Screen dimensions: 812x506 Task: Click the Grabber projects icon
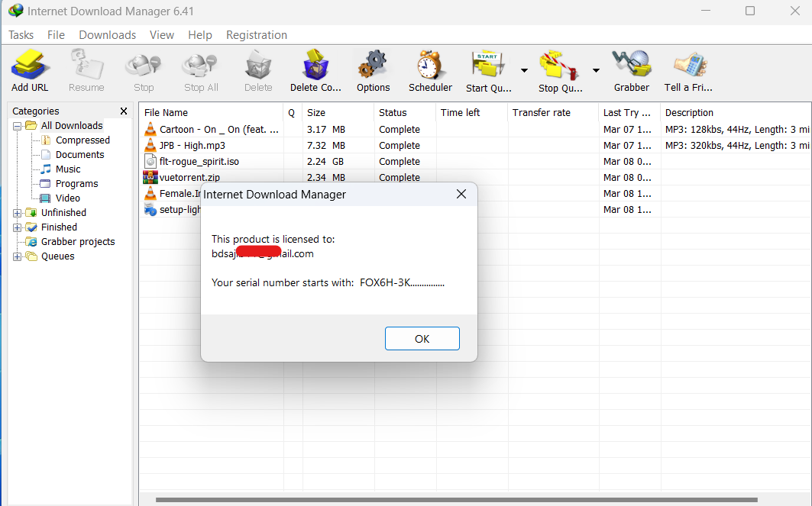point(31,242)
